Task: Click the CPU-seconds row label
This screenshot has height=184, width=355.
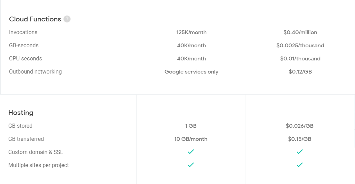Action: [26, 59]
